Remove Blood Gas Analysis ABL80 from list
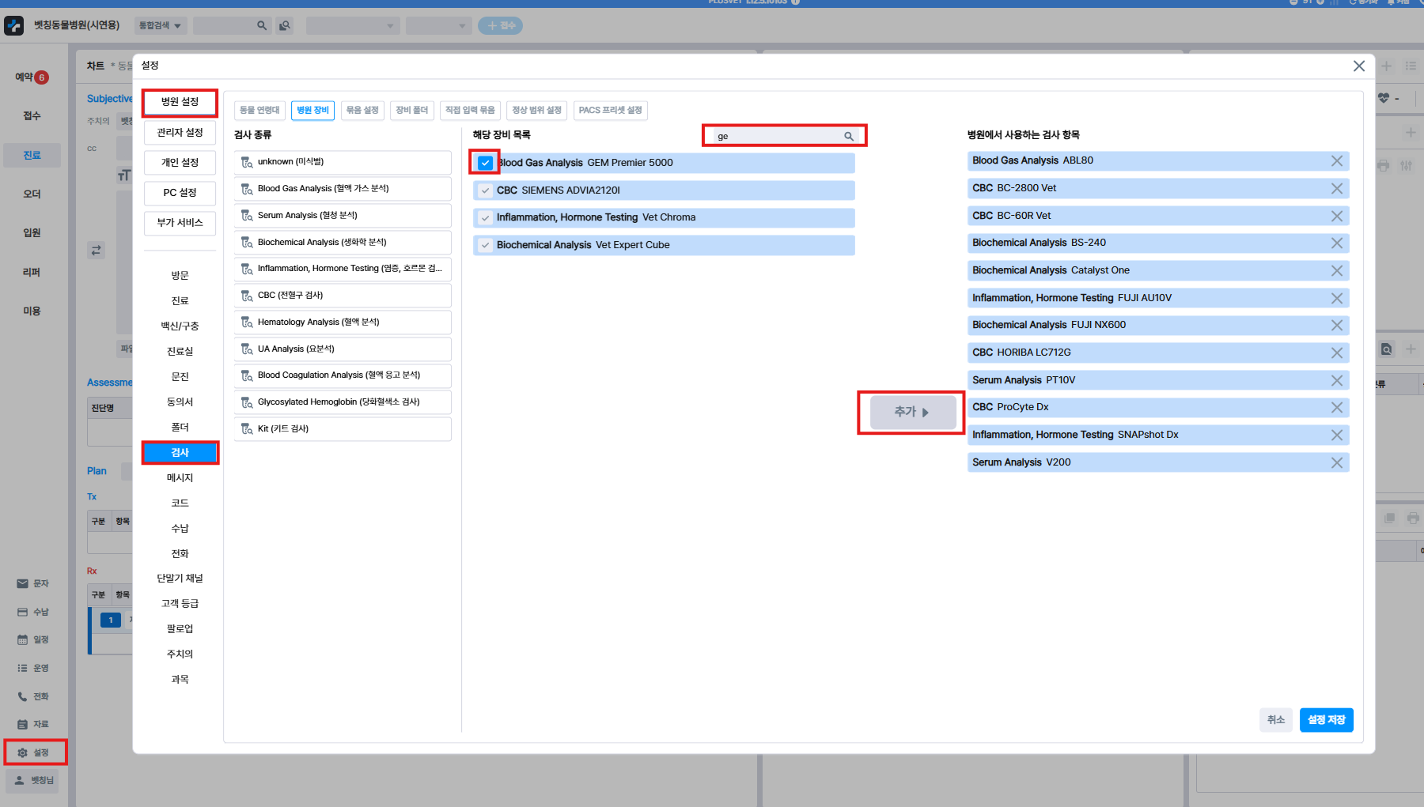Viewport: 1424px width, 807px height. point(1337,161)
